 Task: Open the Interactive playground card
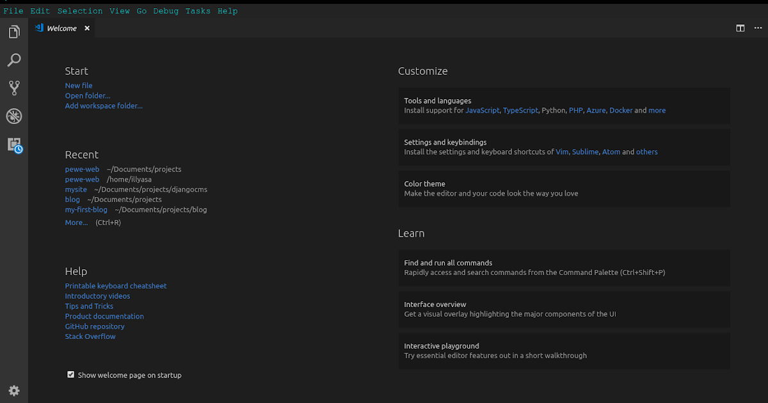[564, 351]
